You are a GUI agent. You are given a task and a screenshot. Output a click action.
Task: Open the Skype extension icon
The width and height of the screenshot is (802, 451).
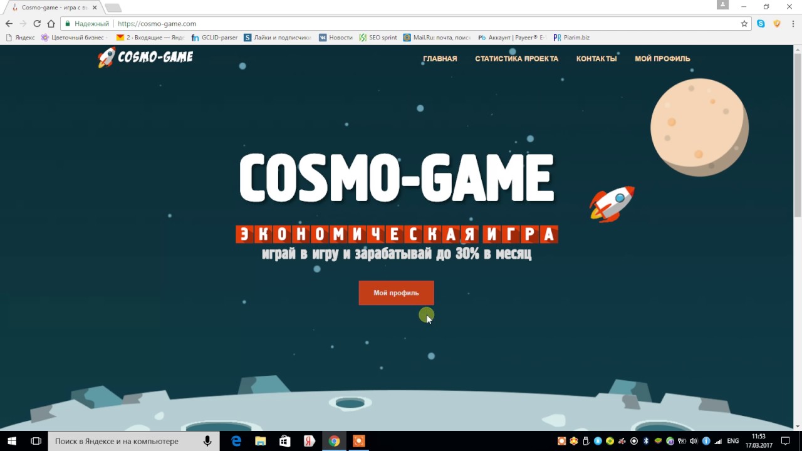pos(761,24)
